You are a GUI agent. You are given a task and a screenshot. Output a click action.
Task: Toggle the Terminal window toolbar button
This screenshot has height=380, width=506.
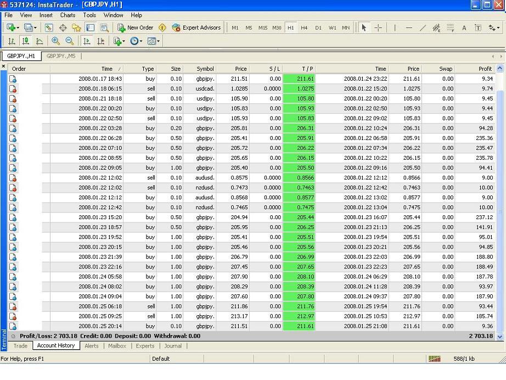pos(91,28)
